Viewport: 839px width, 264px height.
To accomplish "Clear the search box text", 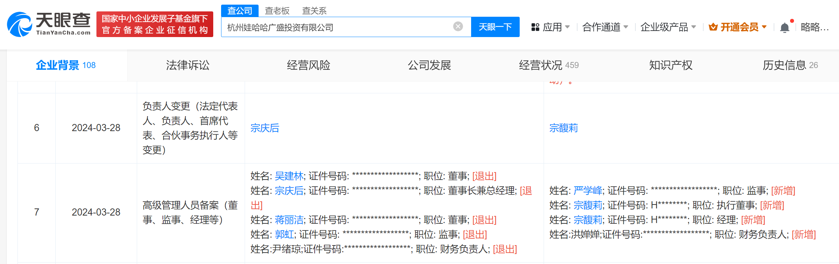I will pos(458,26).
